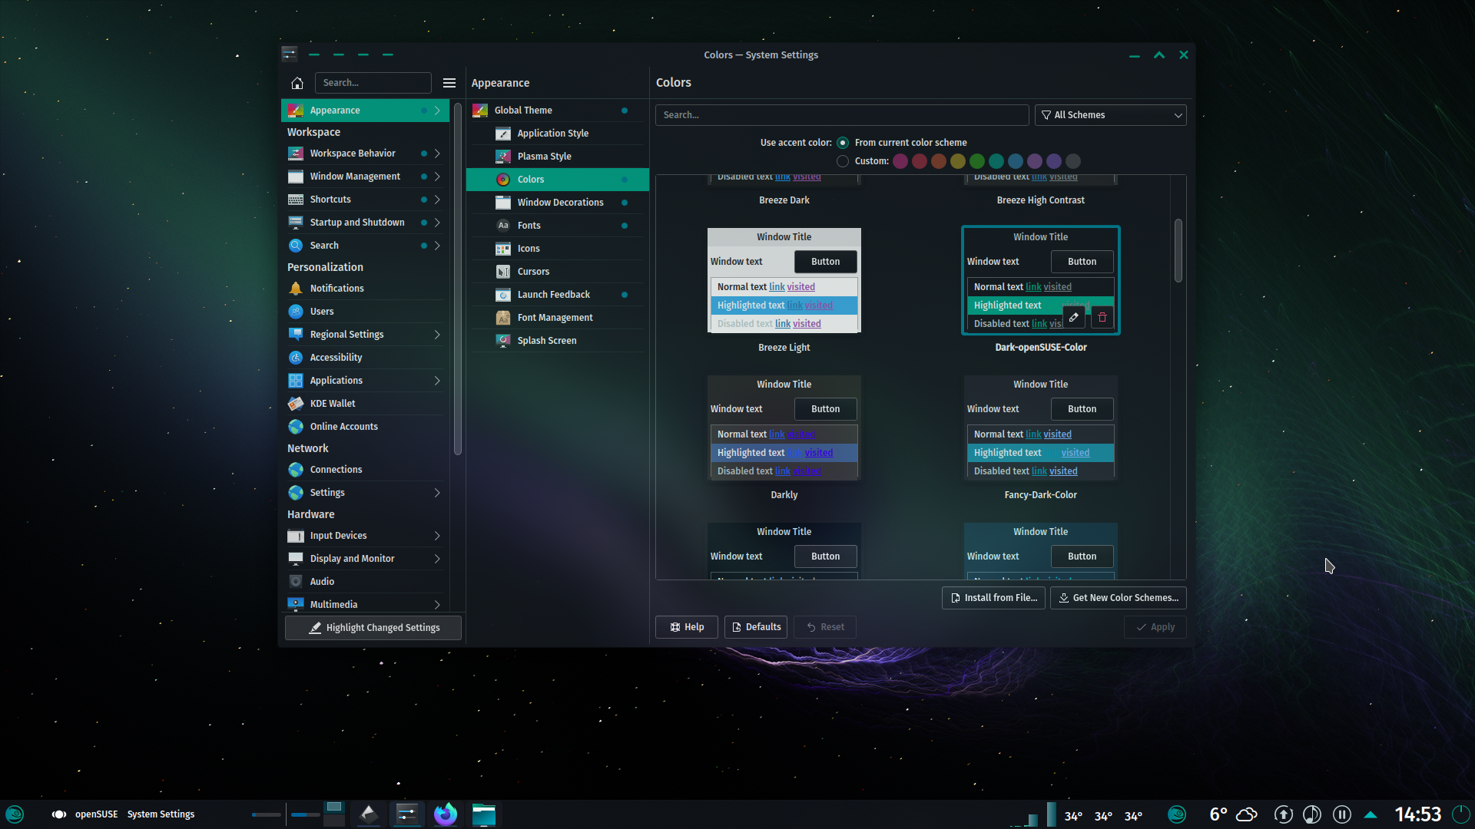Delete the Dark-openSUSE-Color scheme with trash icon
This screenshot has width=1475, height=829.
1102,317
